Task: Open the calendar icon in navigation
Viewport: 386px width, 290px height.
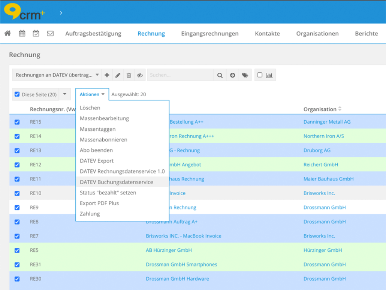Action: [22, 33]
